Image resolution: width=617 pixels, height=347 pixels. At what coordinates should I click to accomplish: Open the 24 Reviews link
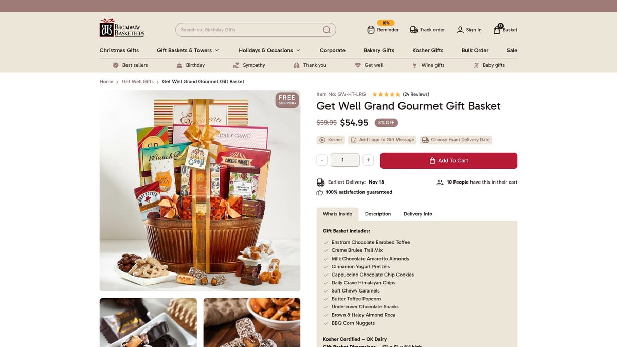(x=416, y=94)
